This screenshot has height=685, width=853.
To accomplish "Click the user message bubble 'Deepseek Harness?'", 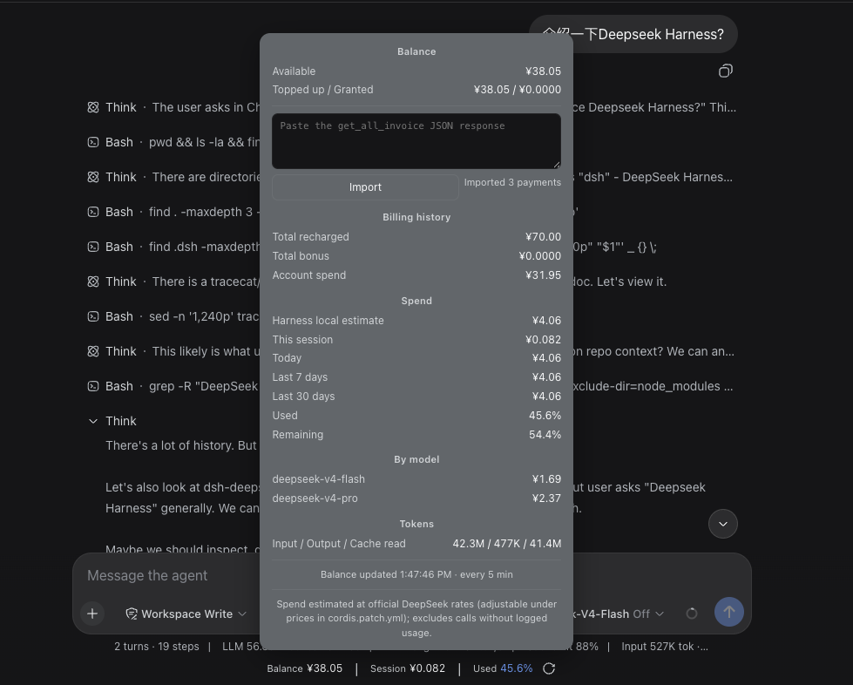I will pos(633,34).
